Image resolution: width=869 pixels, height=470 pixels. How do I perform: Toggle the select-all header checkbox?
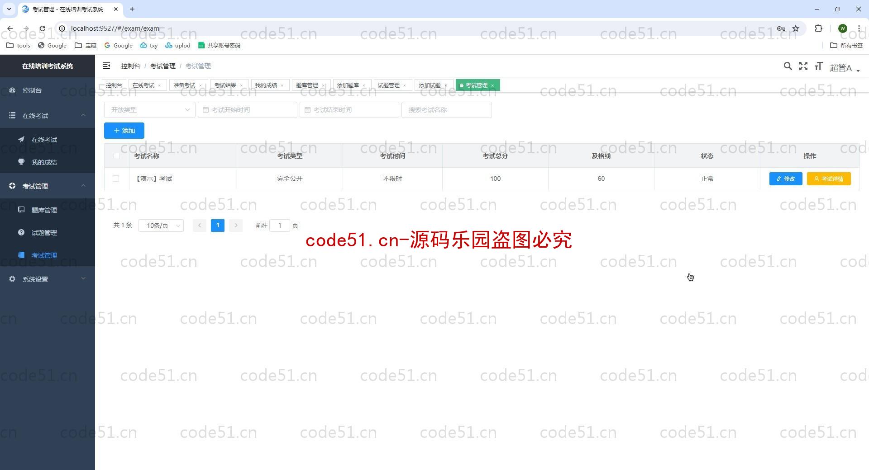click(116, 156)
